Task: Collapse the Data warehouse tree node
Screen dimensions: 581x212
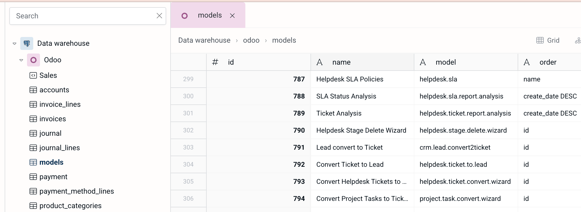Action: [15, 44]
